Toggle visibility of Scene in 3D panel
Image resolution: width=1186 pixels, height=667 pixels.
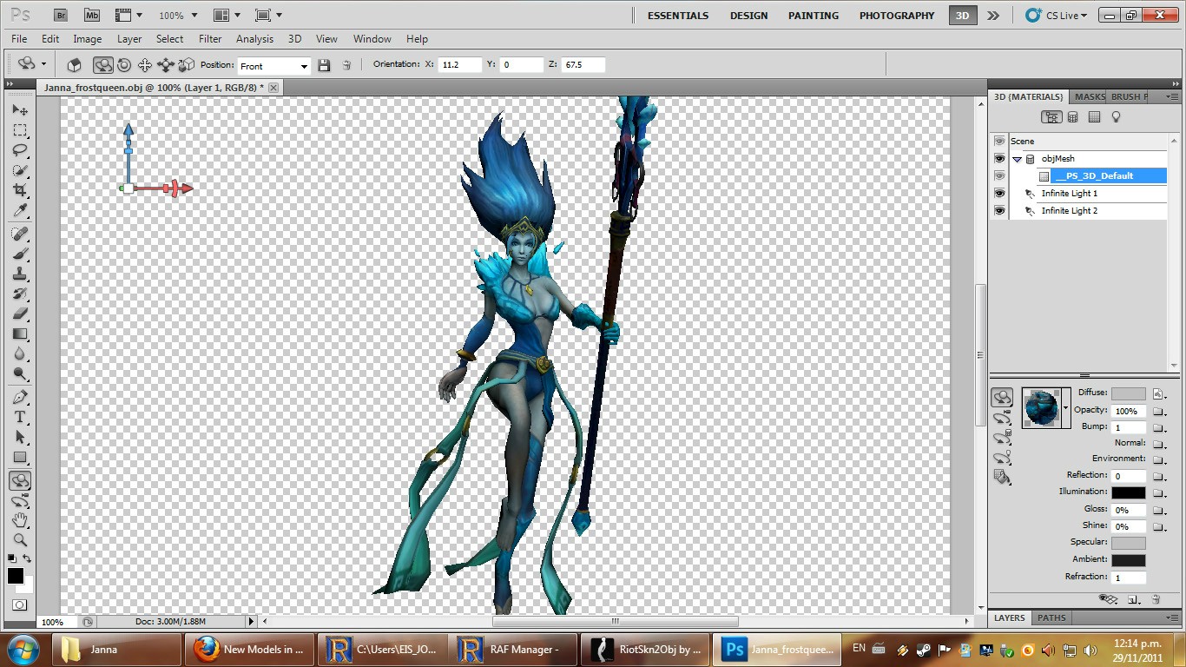pos(999,141)
